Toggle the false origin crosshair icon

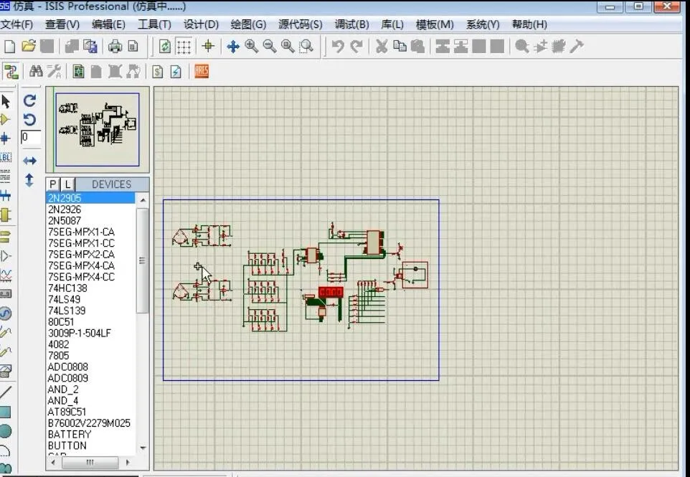click(x=208, y=46)
